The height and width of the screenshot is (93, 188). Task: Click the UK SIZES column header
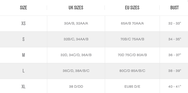point(76,8)
